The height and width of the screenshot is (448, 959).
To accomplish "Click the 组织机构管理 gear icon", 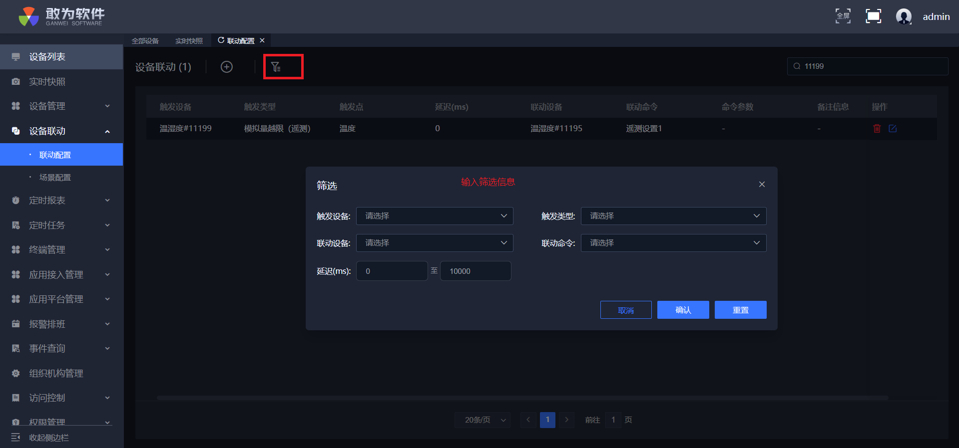I will [16, 373].
